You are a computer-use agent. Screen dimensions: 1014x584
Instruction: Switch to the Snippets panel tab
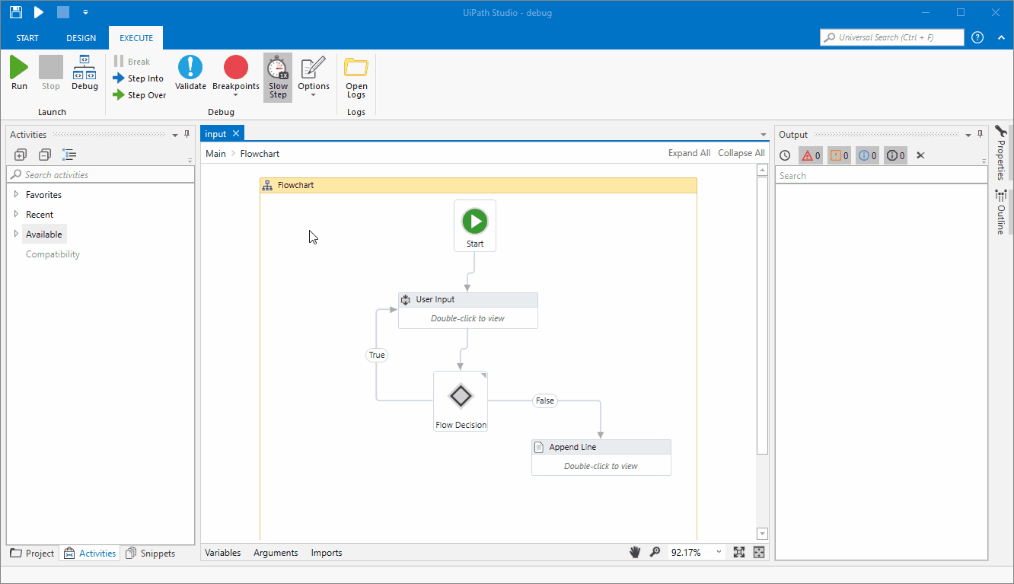(x=151, y=554)
